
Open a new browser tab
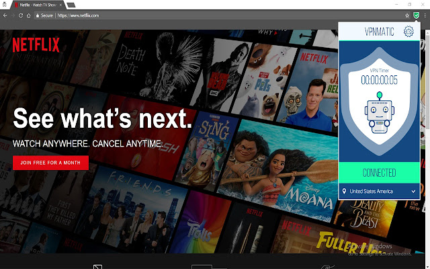(x=71, y=5)
